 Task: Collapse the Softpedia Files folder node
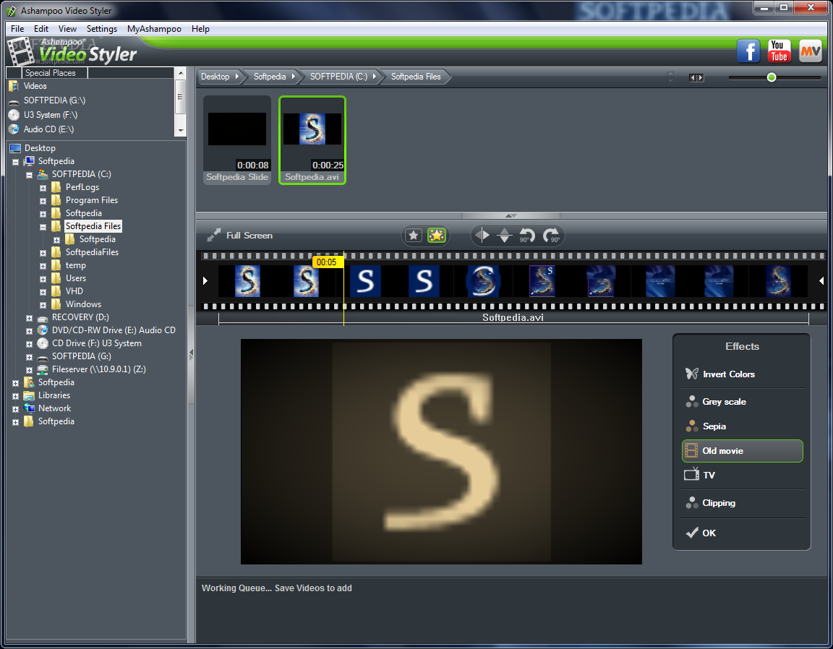point(43,227)
